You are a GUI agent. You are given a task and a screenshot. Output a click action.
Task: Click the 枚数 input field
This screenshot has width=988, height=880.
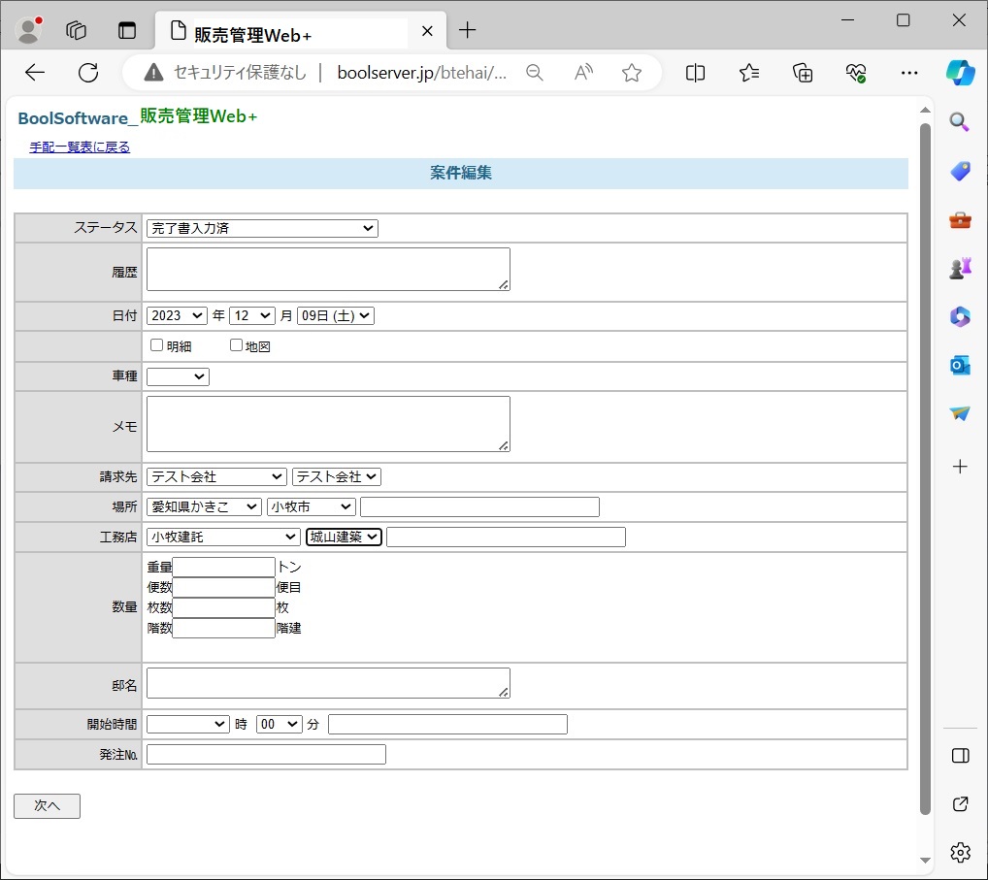(x=223, y=607)
